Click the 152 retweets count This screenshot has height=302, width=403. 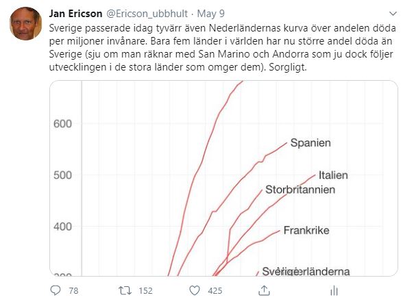(146, 290)
